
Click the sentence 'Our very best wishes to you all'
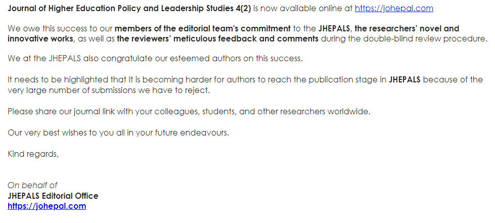point(118,132)
